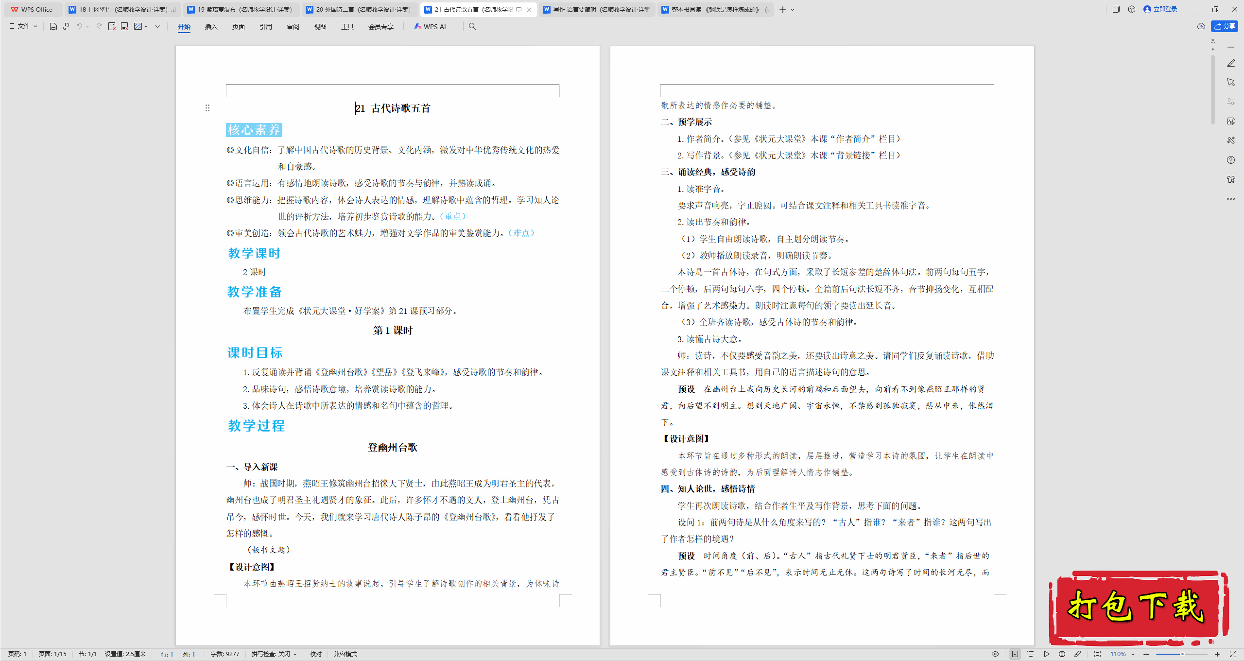This screenshot has height=661, width=1244.
Task: Switch to document tab 20 外国诗二首
Action: coord(360,9)
